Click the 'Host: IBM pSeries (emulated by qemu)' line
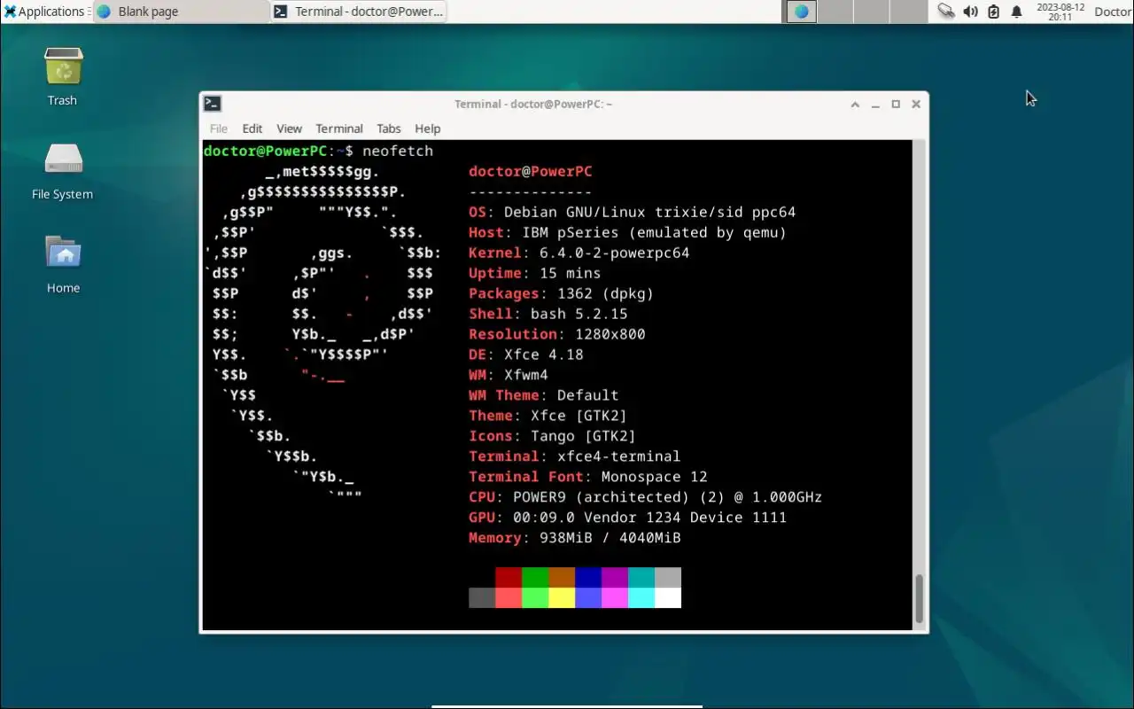1134x709 pixels. pyautogui.click(x=628, y=232)
